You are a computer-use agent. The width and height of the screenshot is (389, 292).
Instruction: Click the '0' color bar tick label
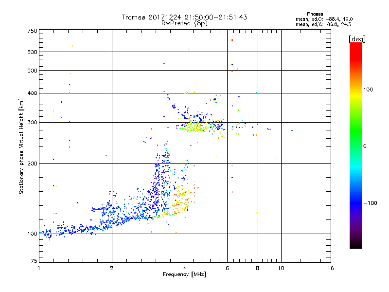[365, 146]
